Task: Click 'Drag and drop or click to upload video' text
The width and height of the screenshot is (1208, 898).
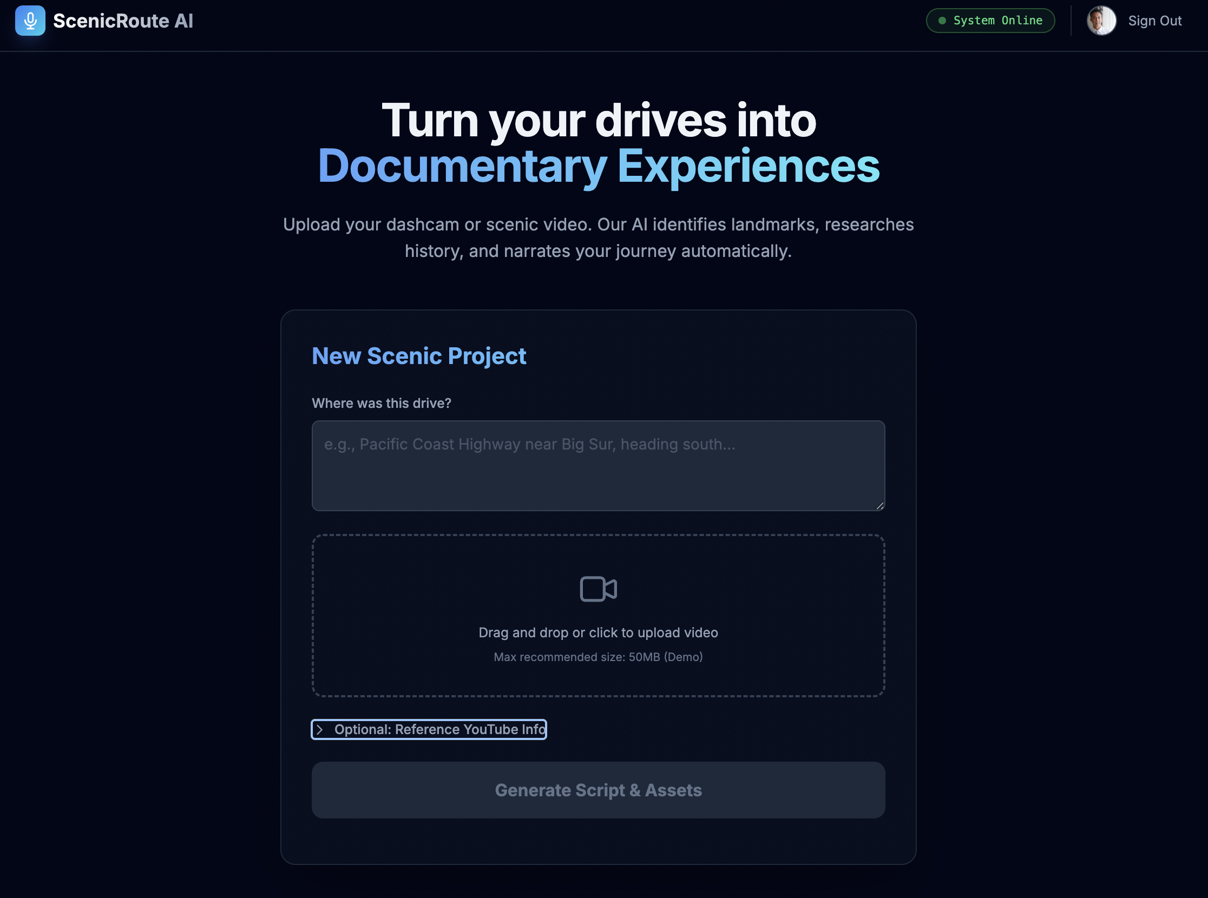Action: click(x=598, y=633)
